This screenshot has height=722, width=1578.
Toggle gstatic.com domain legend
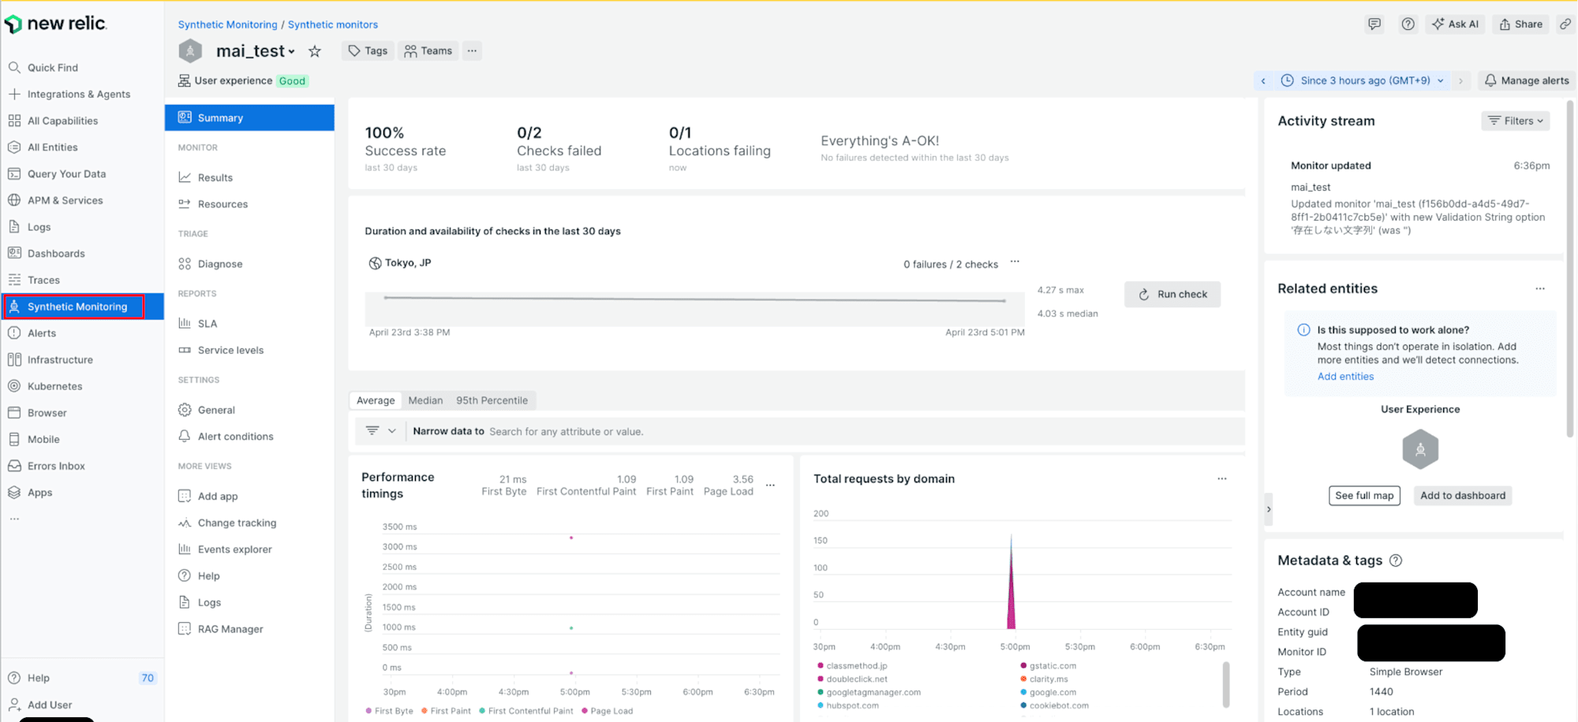coord(1049,666)
